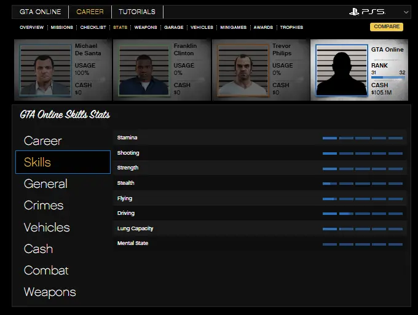
Task: Open the TROPHIES sub-menu
Action: coord(291,28)
